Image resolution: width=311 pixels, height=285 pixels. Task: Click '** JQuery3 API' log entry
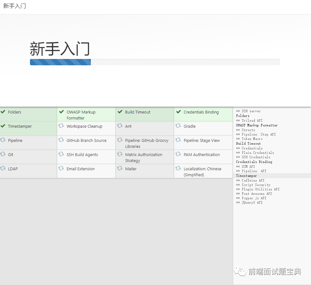[x=249, y=202]
